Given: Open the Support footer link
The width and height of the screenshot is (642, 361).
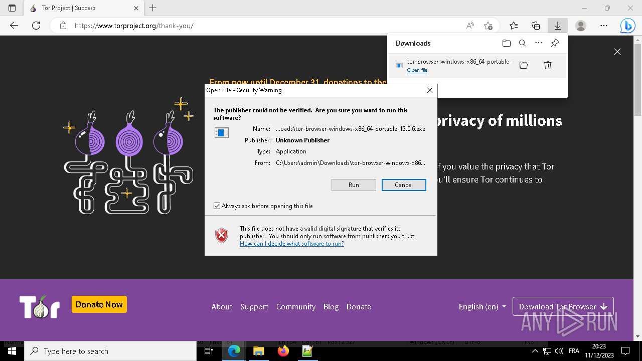Looking at the screenshot, I should tap(254, 307).
